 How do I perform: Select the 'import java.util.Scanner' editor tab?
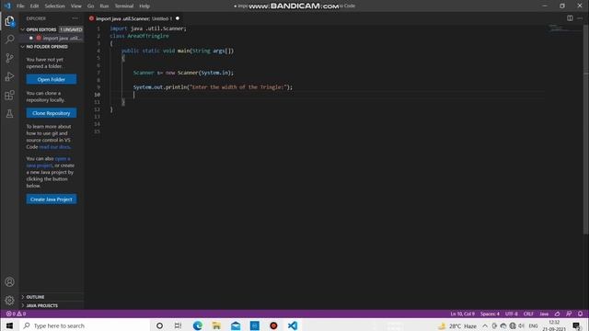tap(134, 18)
